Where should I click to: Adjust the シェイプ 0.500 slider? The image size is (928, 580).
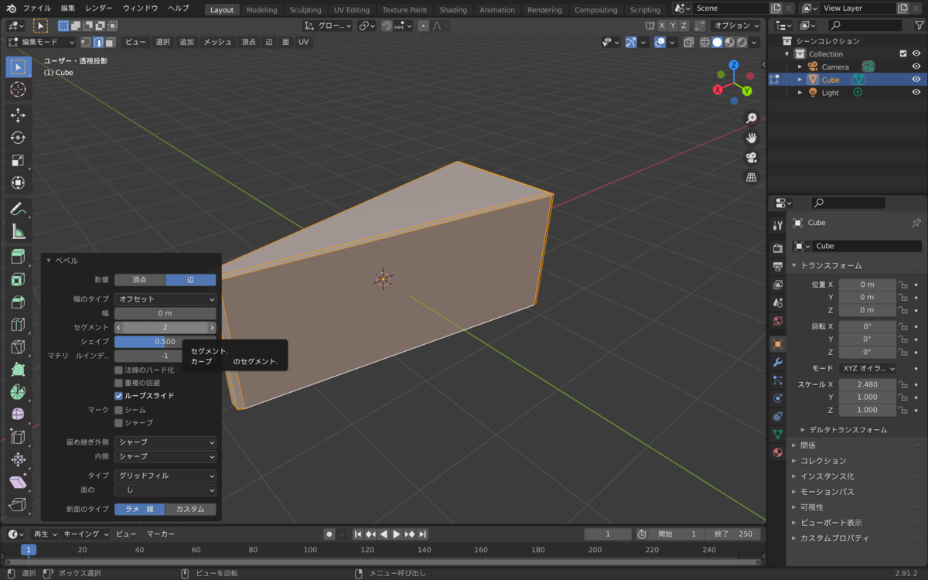[165, 342]
